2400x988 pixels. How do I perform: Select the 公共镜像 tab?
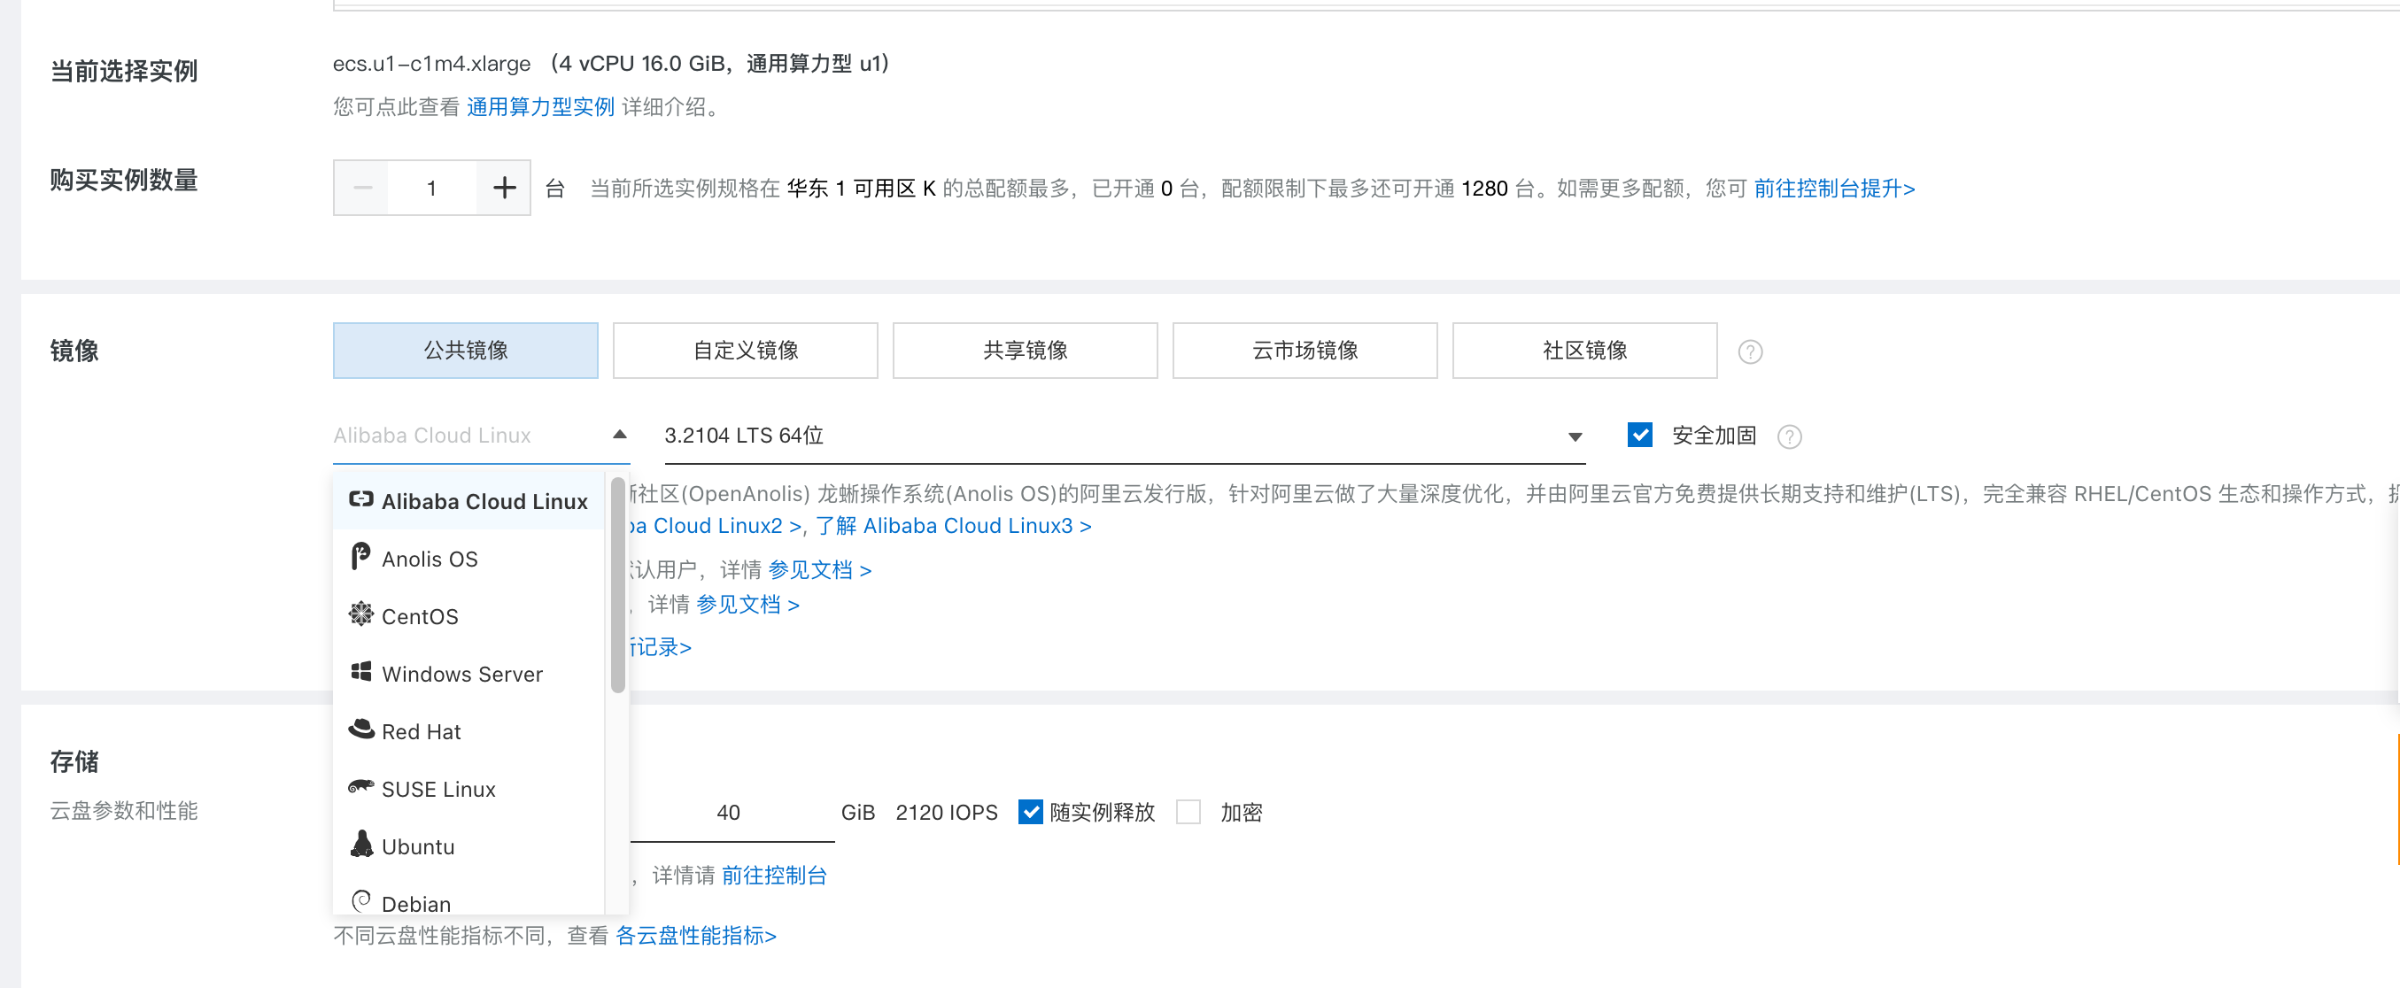click(x=466, y=350)
